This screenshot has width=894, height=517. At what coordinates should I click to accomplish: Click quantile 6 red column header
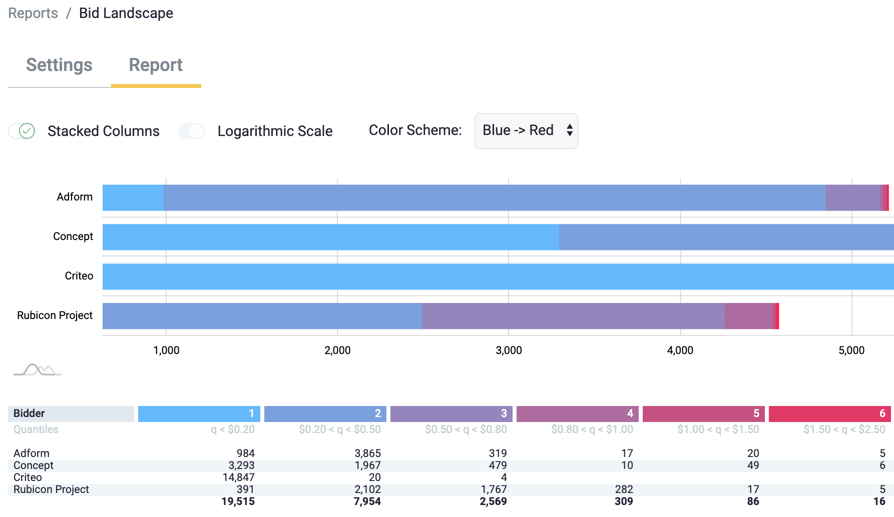coord(829,413)
